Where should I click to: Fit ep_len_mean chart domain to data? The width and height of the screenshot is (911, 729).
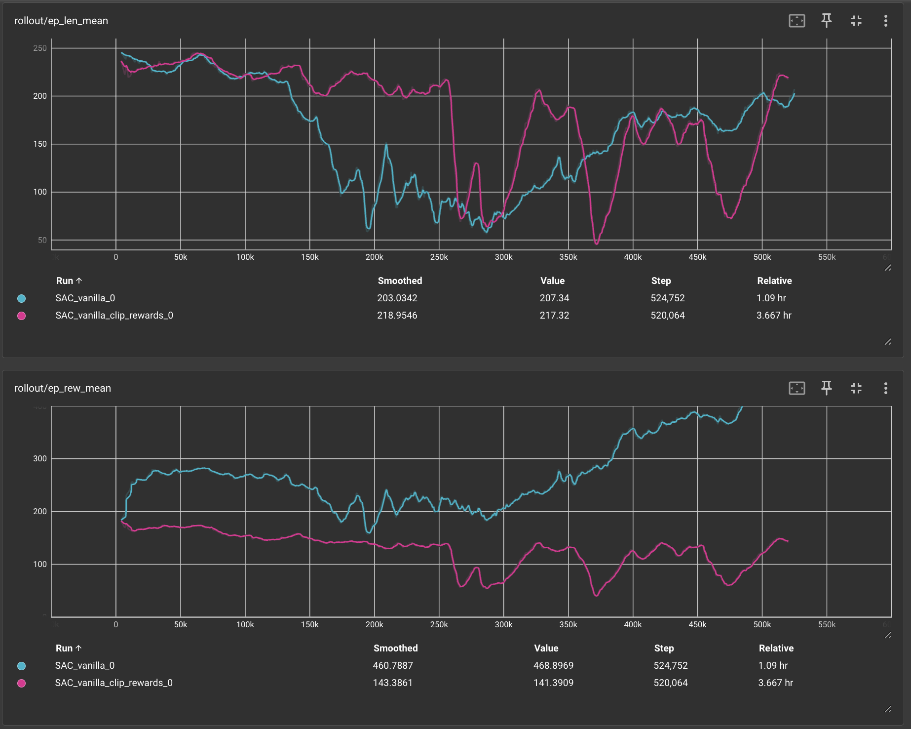coord(797,21)
